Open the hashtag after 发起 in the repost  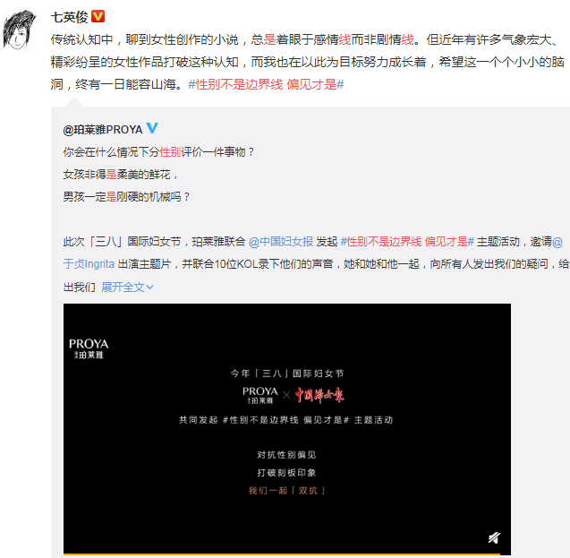pos(407,242)
